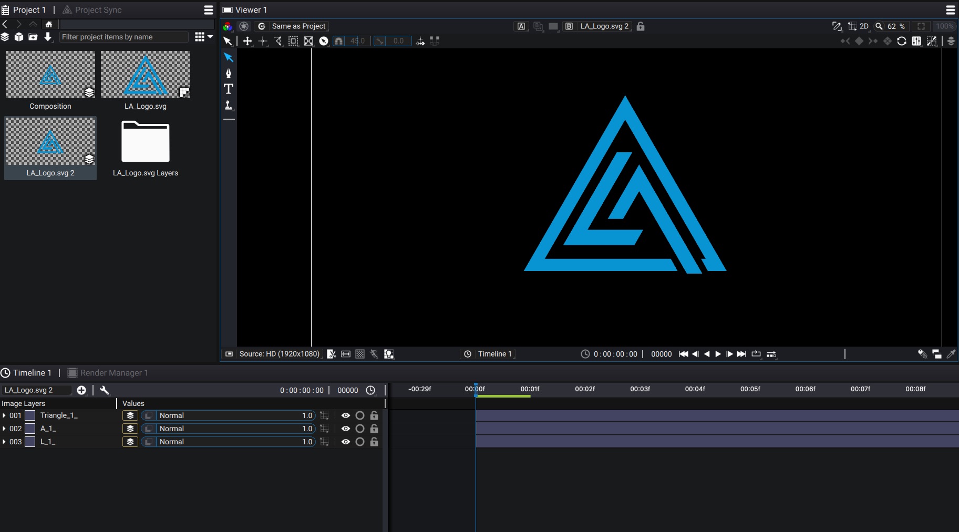Switch to the Render Manager 1 tab
The height and width of the screenshot is (532, 959).
coord(108,373)
